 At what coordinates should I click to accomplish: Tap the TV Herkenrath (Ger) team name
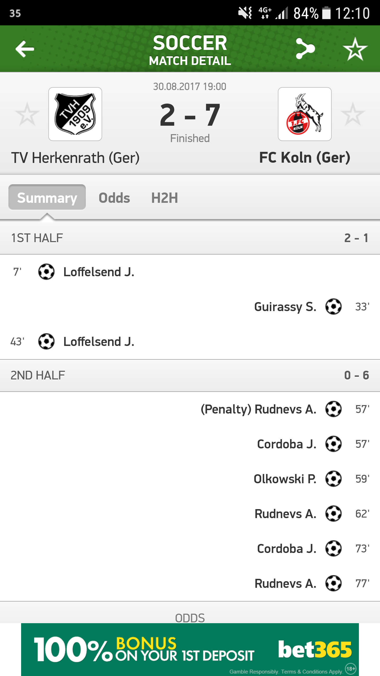tap(75, 158)
